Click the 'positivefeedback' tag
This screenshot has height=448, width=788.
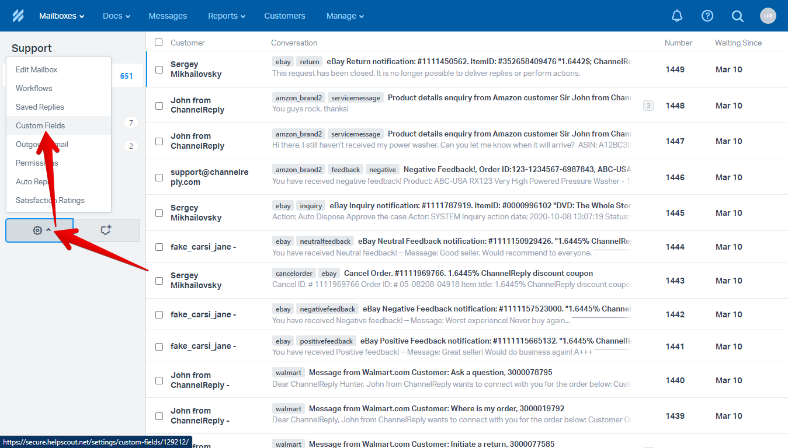(326, 341)
